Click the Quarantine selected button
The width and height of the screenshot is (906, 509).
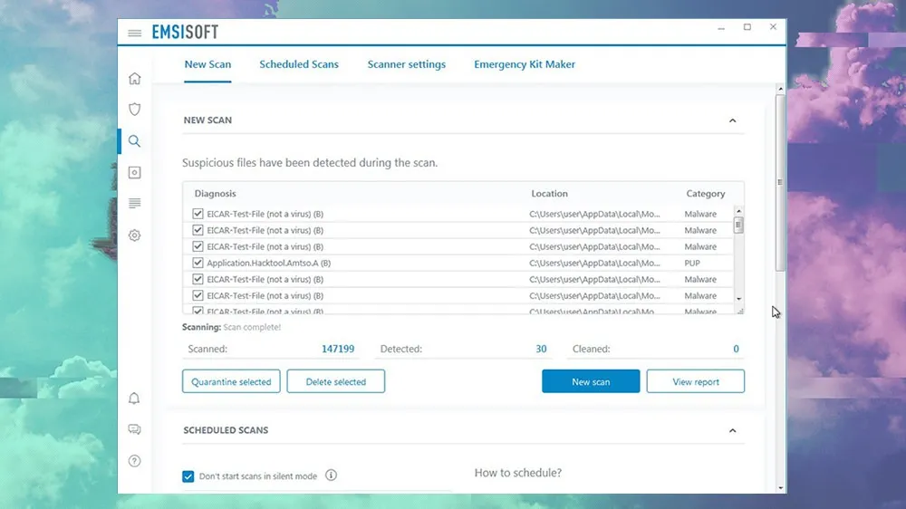tap(231, 381)
